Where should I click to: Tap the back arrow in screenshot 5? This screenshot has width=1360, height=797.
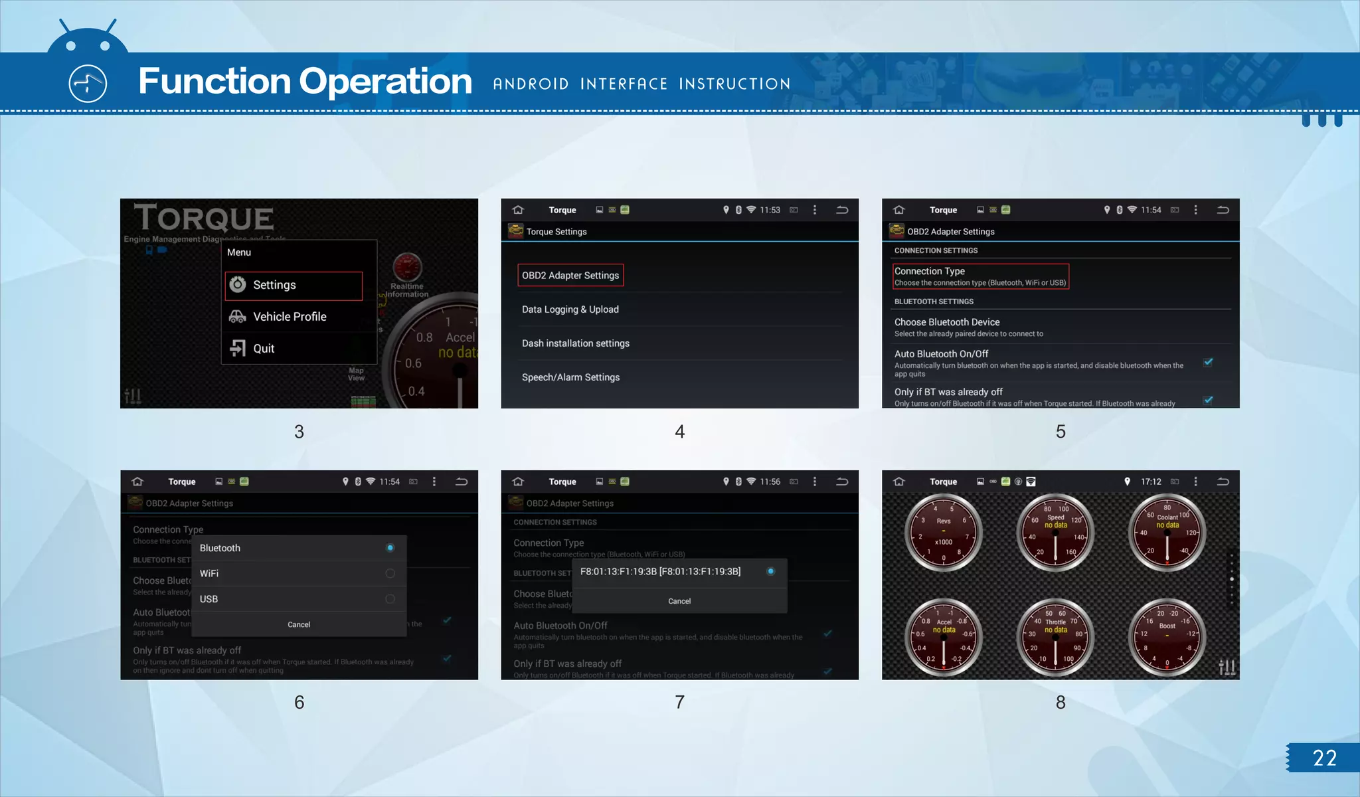point(1223,210)
